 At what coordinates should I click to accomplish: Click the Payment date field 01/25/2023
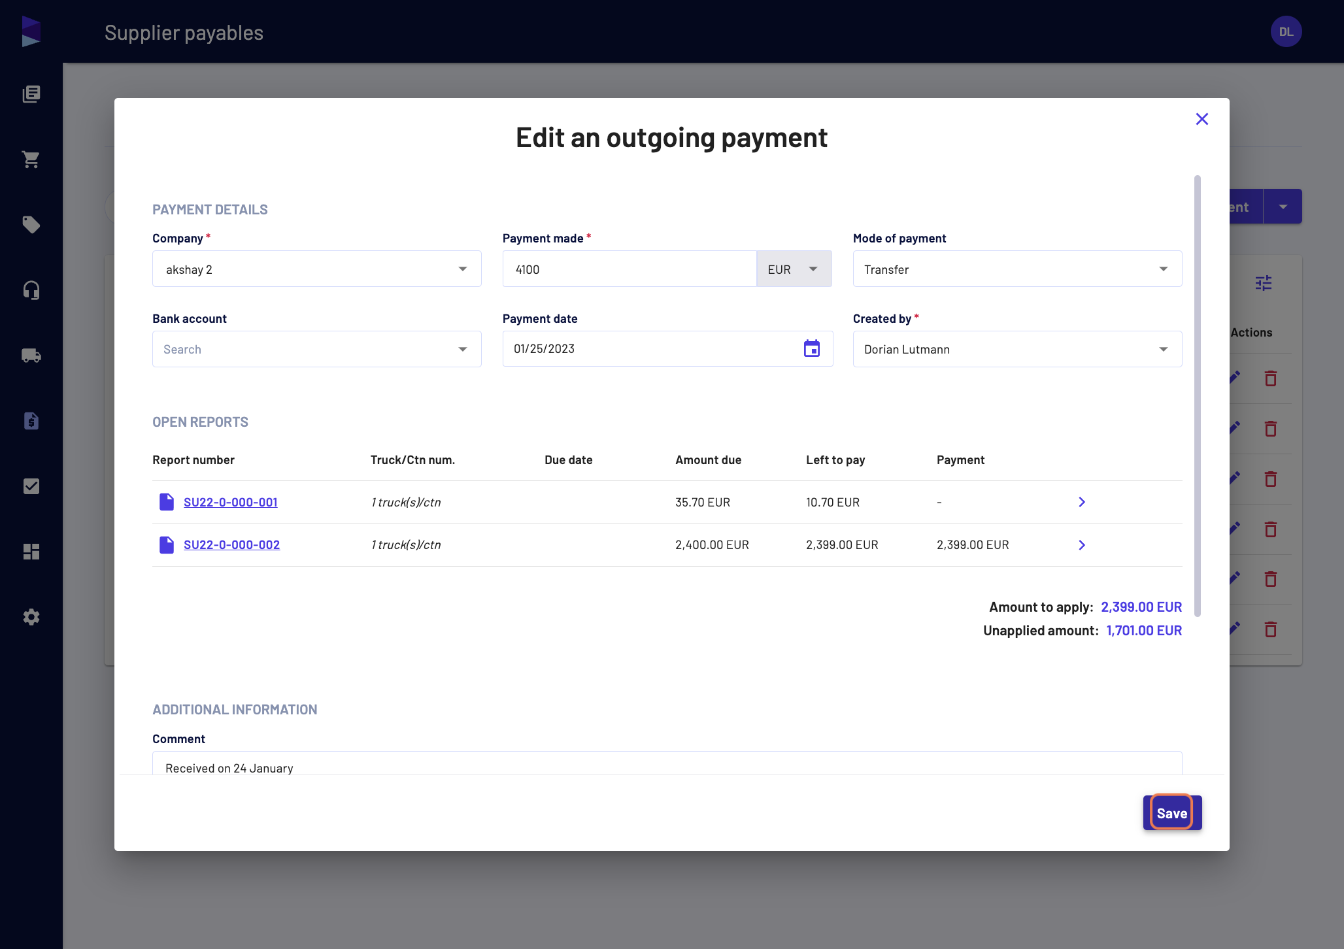[x=667, y=349]
